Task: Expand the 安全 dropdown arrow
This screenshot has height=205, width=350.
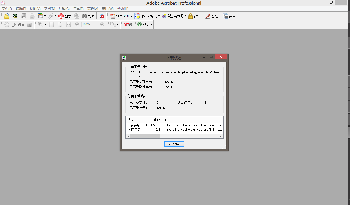Action: click(x=202, y=16)
